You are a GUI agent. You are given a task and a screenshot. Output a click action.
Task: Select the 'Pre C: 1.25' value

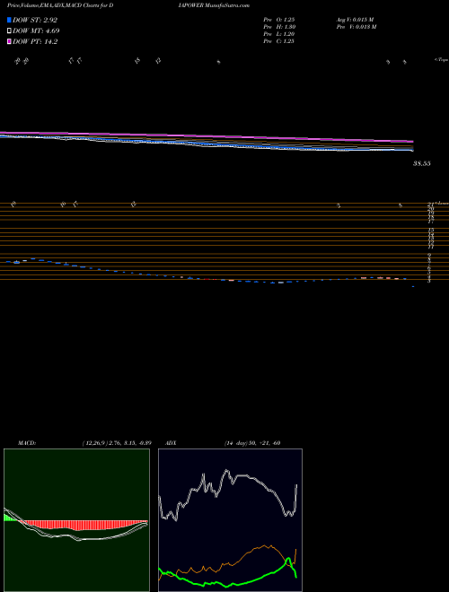[x=279, y=41]
